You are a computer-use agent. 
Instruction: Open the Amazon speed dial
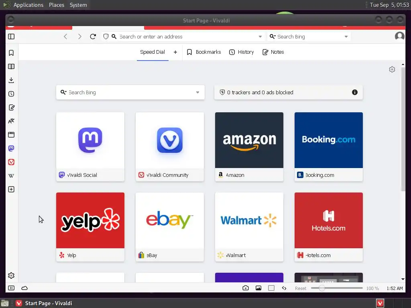click(249, 147)
